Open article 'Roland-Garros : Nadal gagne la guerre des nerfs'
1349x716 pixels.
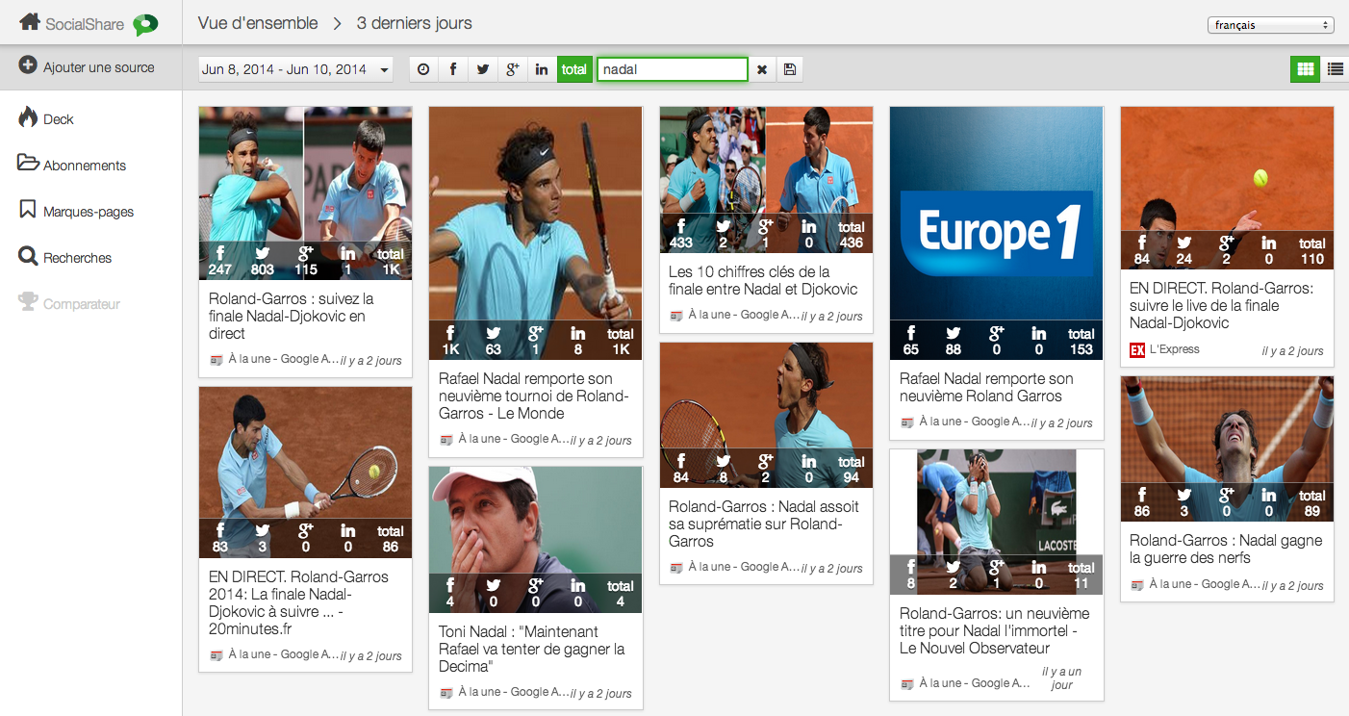click(1226, 549)
